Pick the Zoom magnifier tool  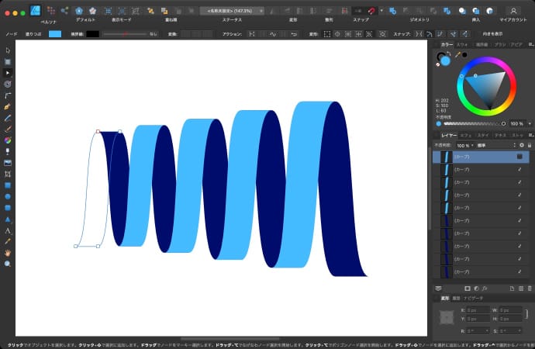pos(8,264)
